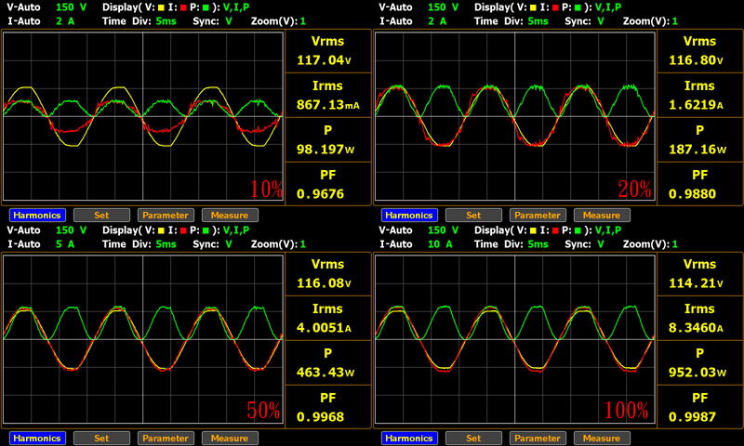The height and width of the screenshot is (446, 744).
Task: Select the Irms reading 4.0051A
Action: pos(324,327)
